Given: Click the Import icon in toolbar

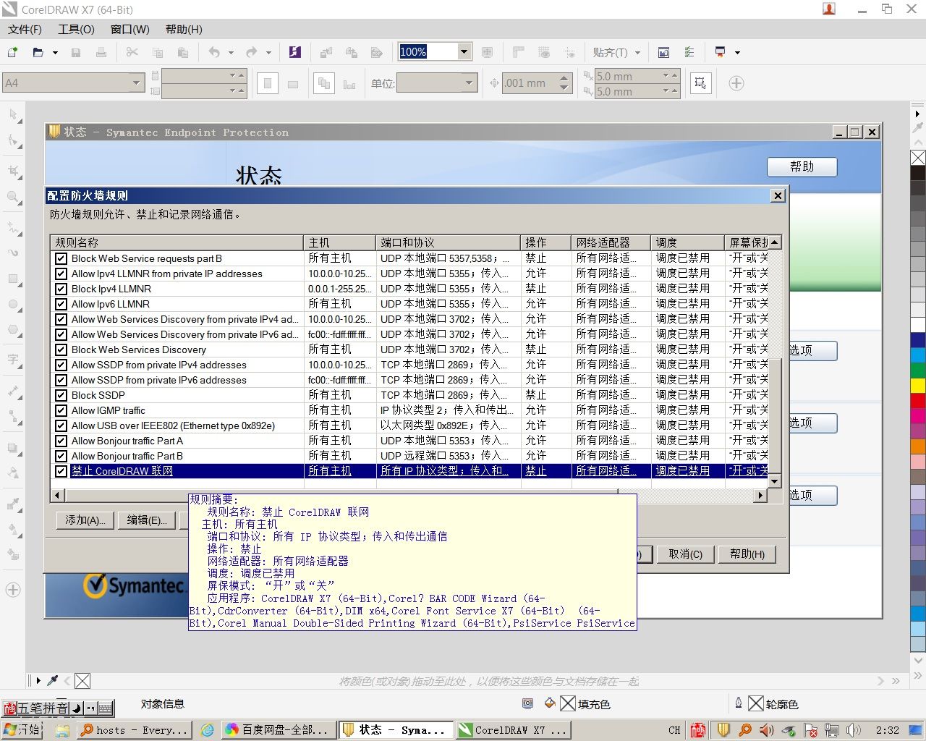Looking at the screenshot, I should [x=326, y=52].
